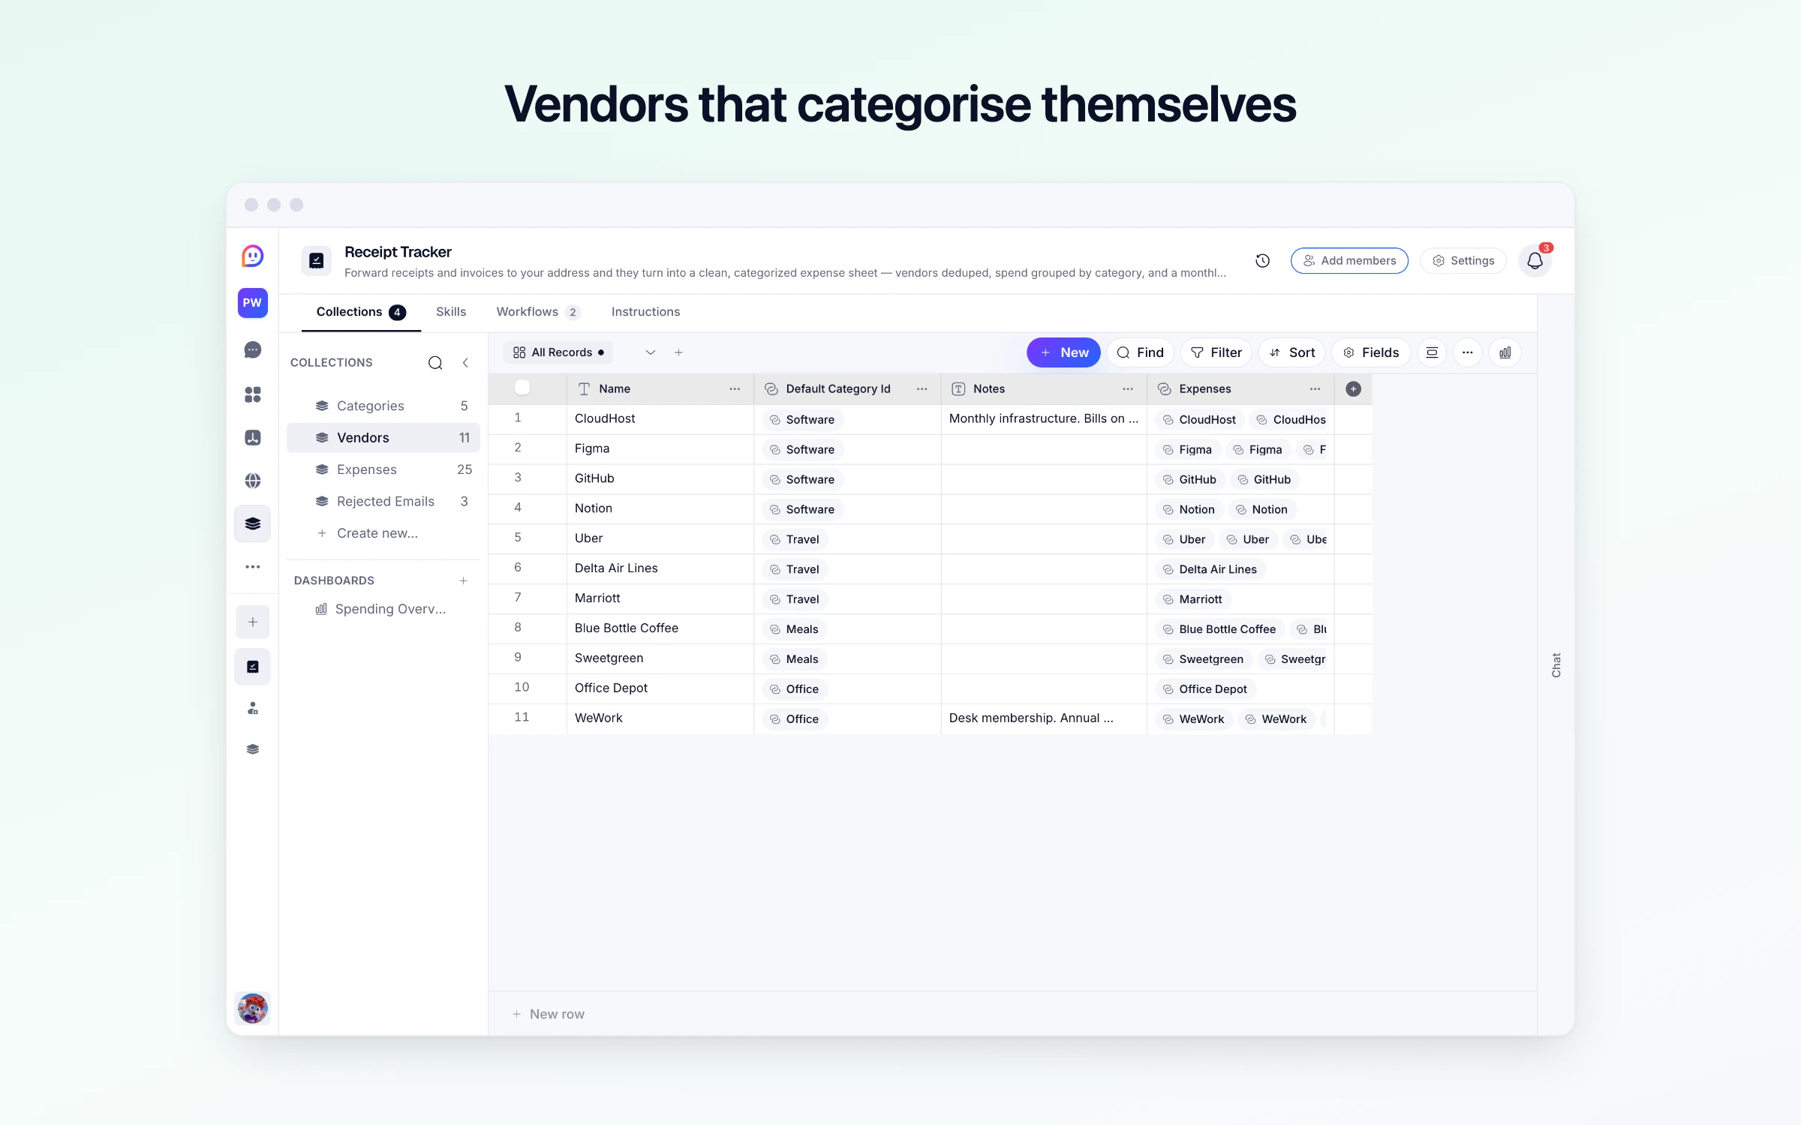Open the PW workspace avatar
1801x1125 pixels.
pos(252,303)
